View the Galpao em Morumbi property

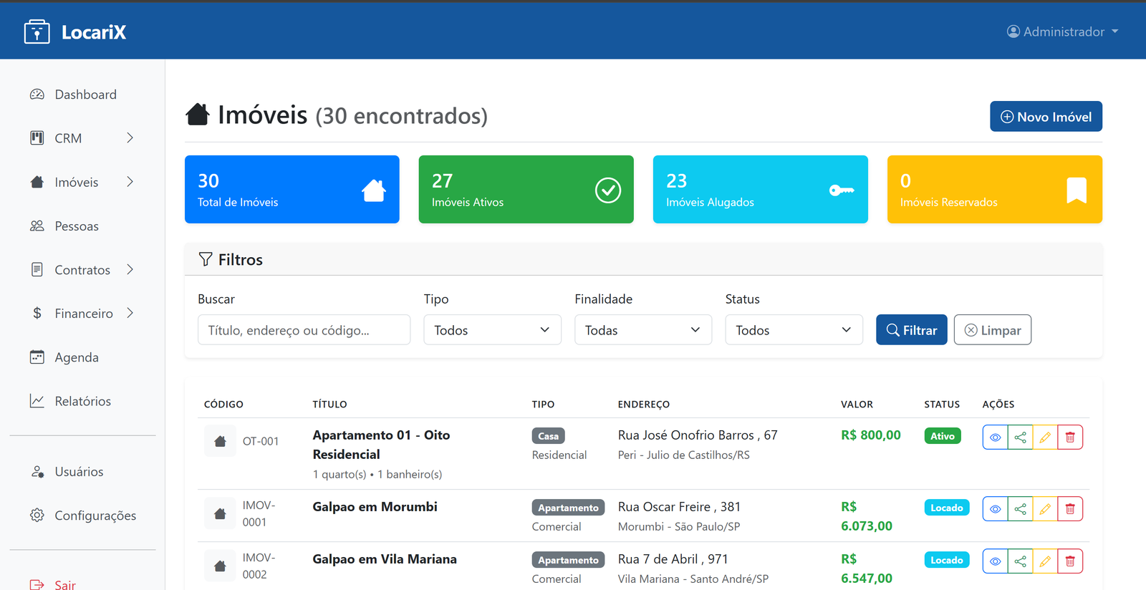pyautogui.click(x=995, y=509)
